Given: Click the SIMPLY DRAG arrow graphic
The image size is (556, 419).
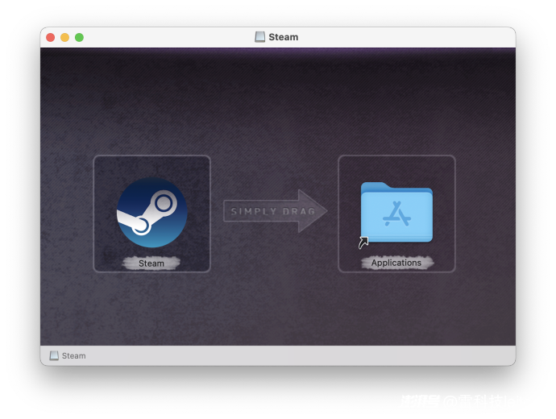Looking at the screenshot, I should coord(275,212).
